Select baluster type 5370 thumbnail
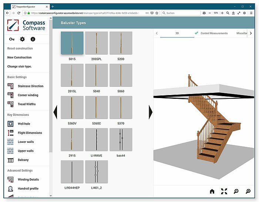 [121, 107]
